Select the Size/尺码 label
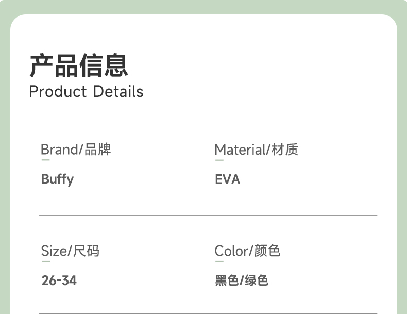This screenshot has height=314, width=407. pyautogui.click(x=70, y=251)
